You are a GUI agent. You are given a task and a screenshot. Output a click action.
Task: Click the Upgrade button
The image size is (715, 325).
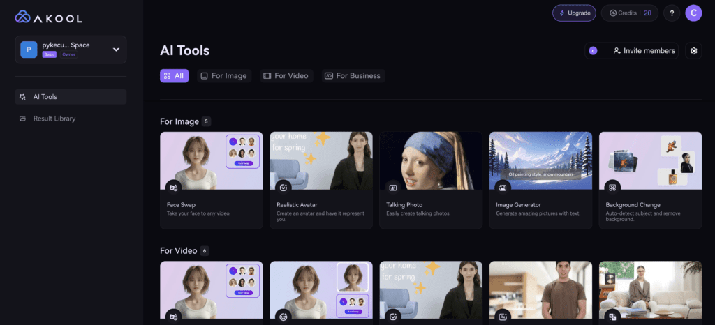[574, 13]
